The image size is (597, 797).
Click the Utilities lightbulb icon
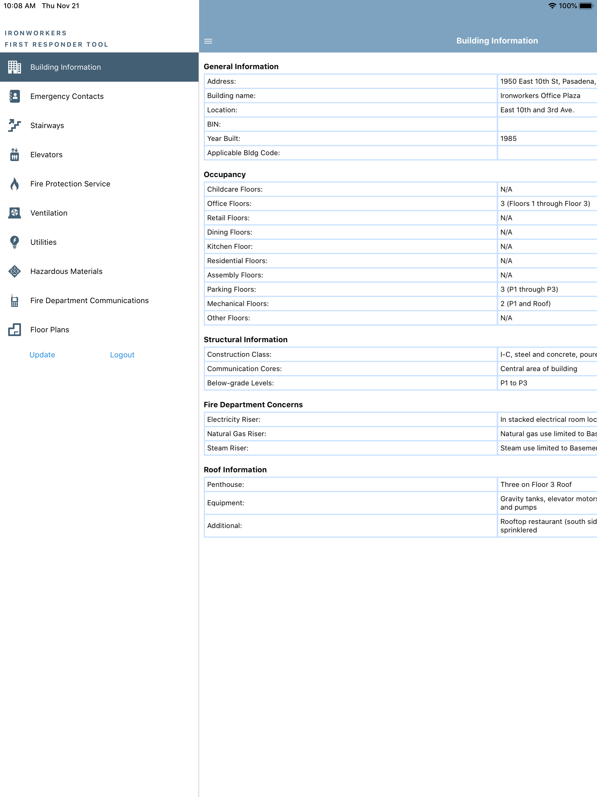tap(14, 242)
